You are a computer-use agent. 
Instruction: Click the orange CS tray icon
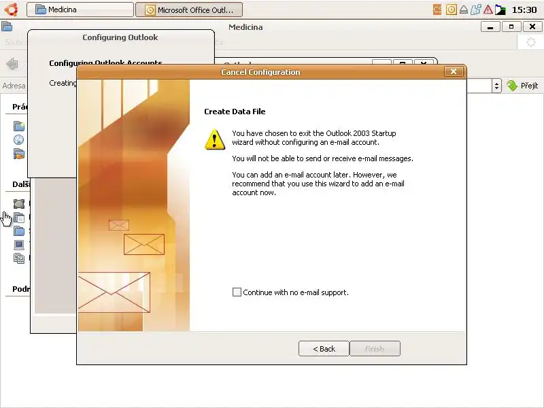(x=437, y=10)
